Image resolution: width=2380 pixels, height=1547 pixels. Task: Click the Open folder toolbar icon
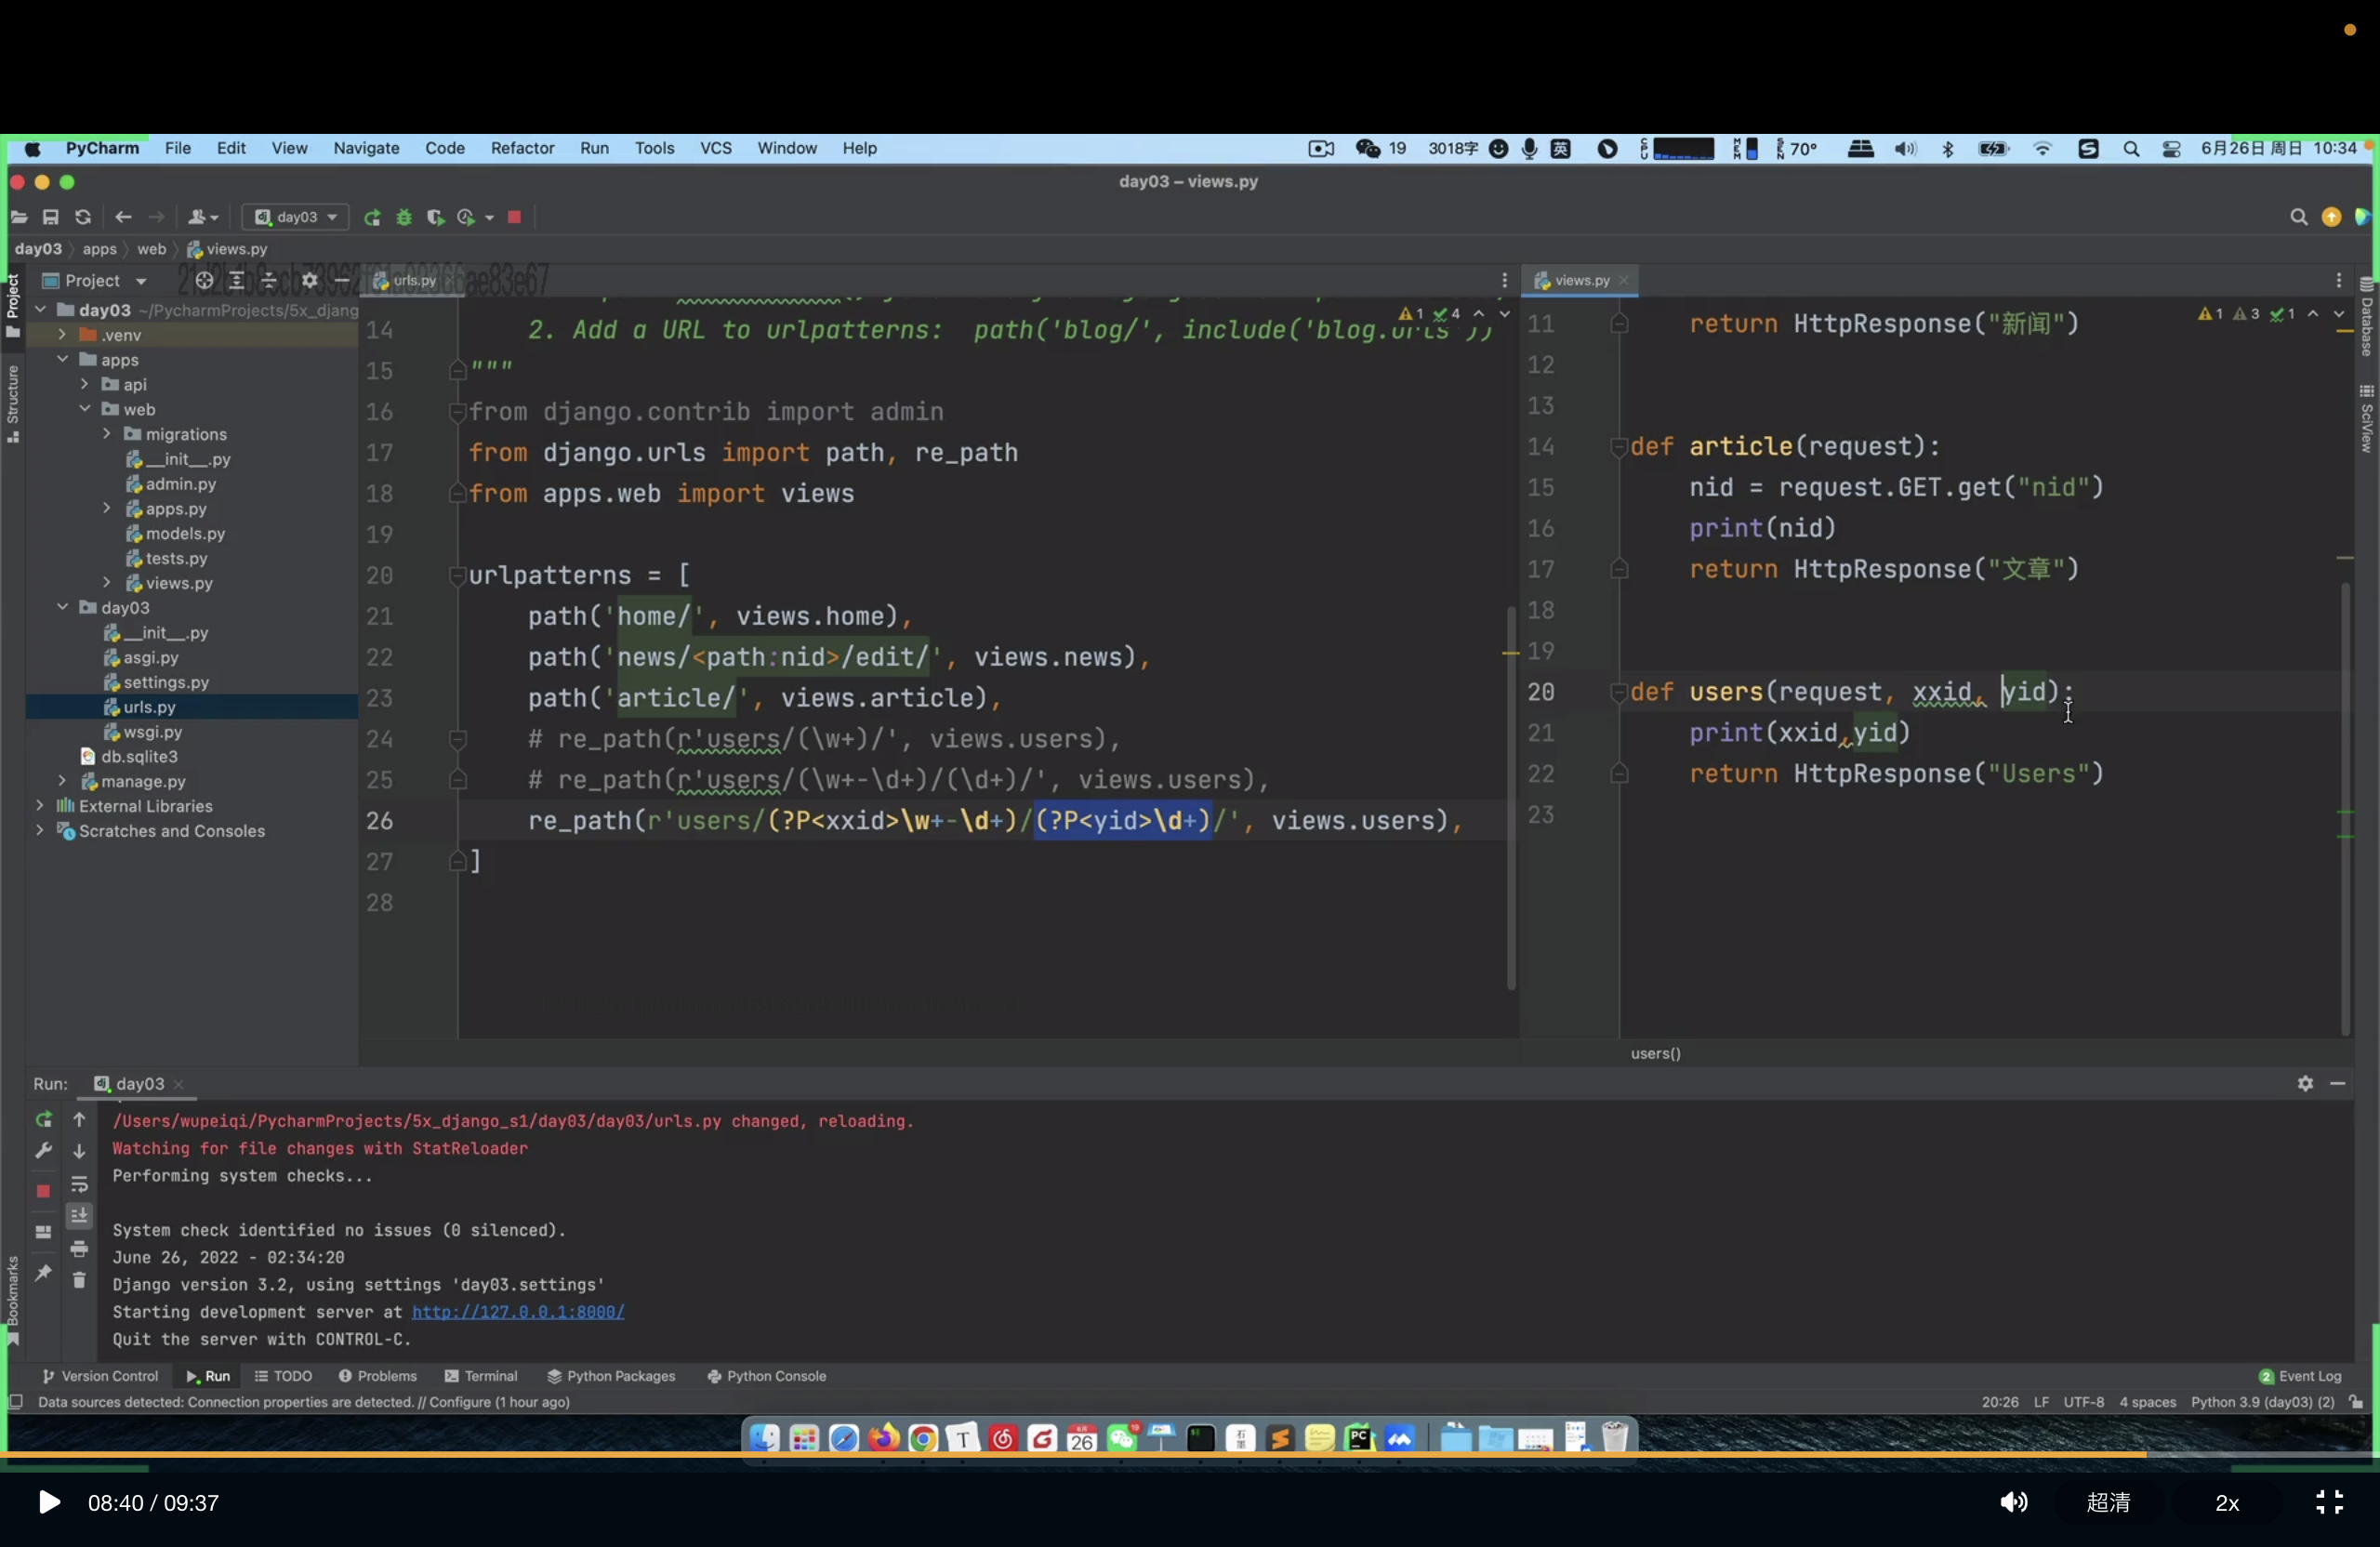click(19, 217)
